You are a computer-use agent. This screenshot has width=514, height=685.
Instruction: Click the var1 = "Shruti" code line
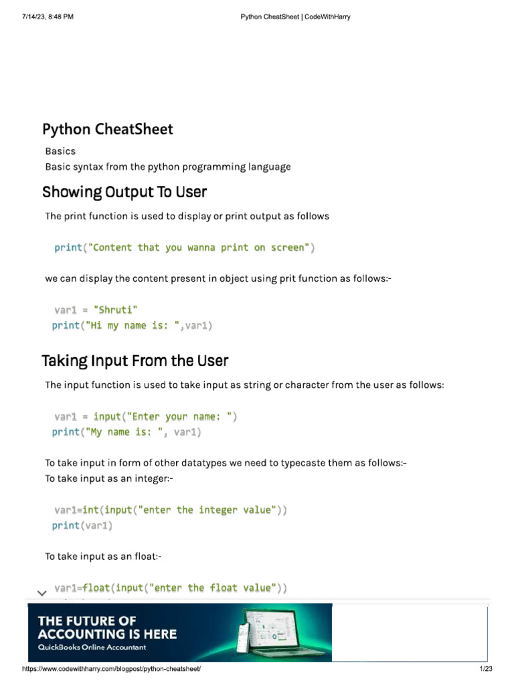tap(96, 310)
